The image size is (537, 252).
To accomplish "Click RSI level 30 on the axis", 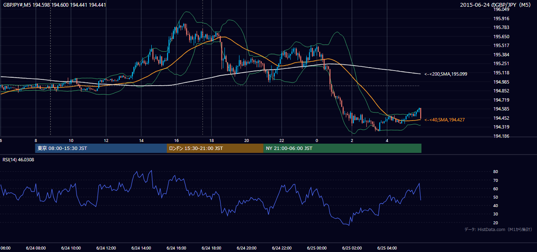I will [495, 214].
